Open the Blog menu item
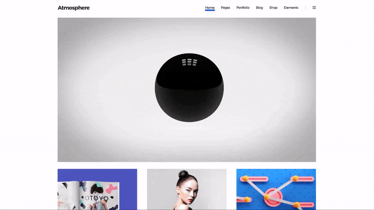This screenshot has height=210, width=374. [259, 8]
